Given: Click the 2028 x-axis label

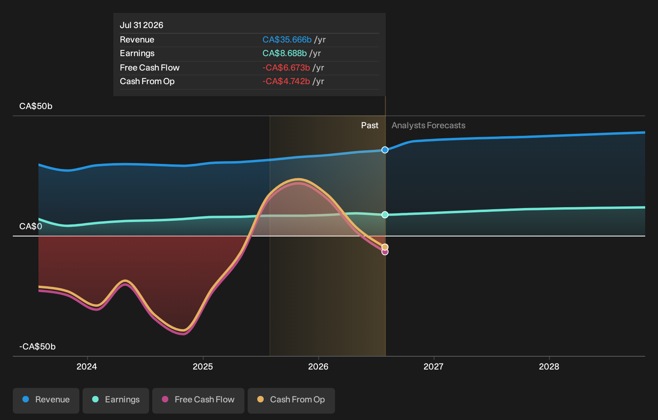Looking at the screenshot, I should [549, 366].
